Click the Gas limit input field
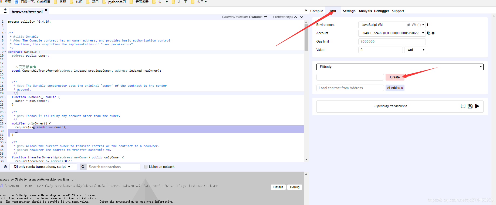 [392, 41]
